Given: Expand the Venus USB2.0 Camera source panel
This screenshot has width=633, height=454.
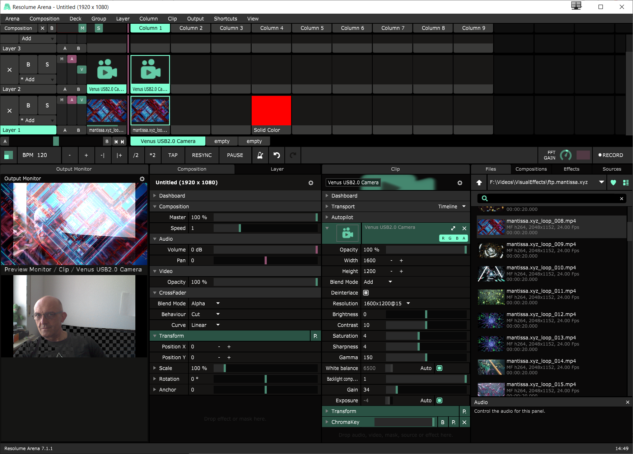Looking at the screenshot, I should [x=453, y=228].
